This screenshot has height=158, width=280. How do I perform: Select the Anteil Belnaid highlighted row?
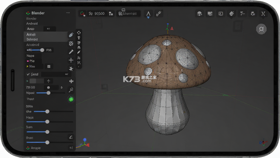point(45,37)
